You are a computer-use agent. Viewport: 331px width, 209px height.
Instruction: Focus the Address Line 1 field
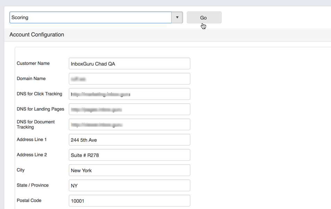129,140
